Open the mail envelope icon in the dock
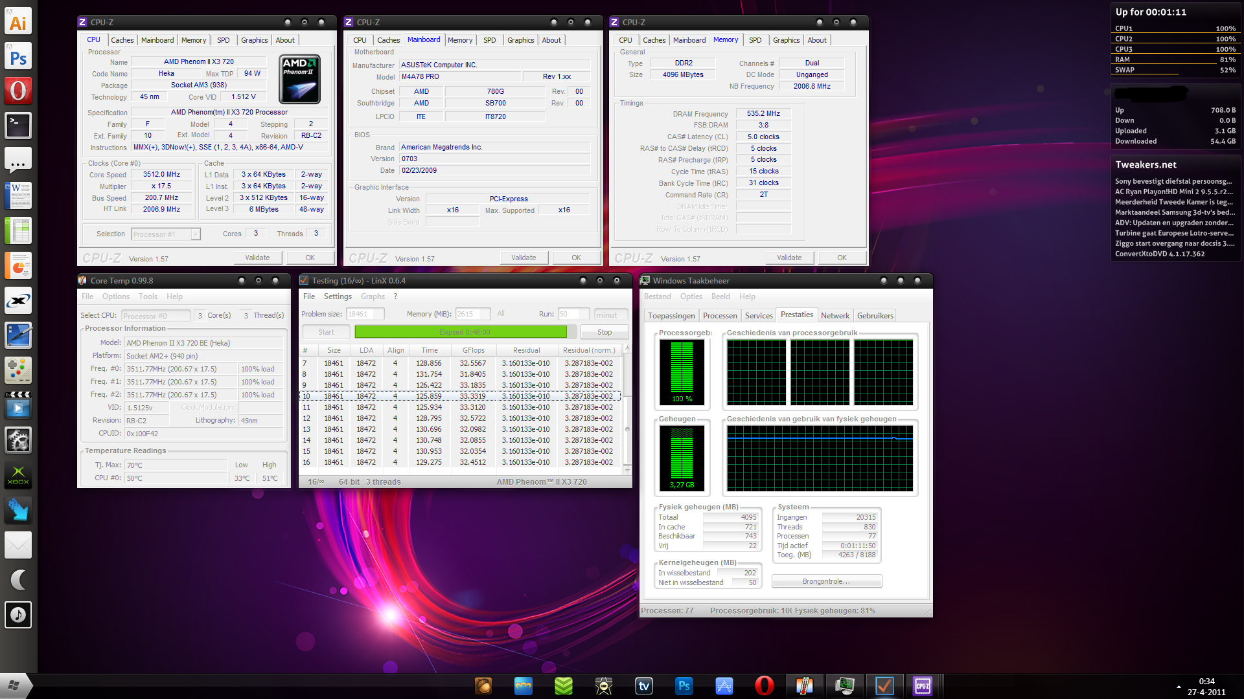This screenshot has height=699, width=1244. (18, 545)
